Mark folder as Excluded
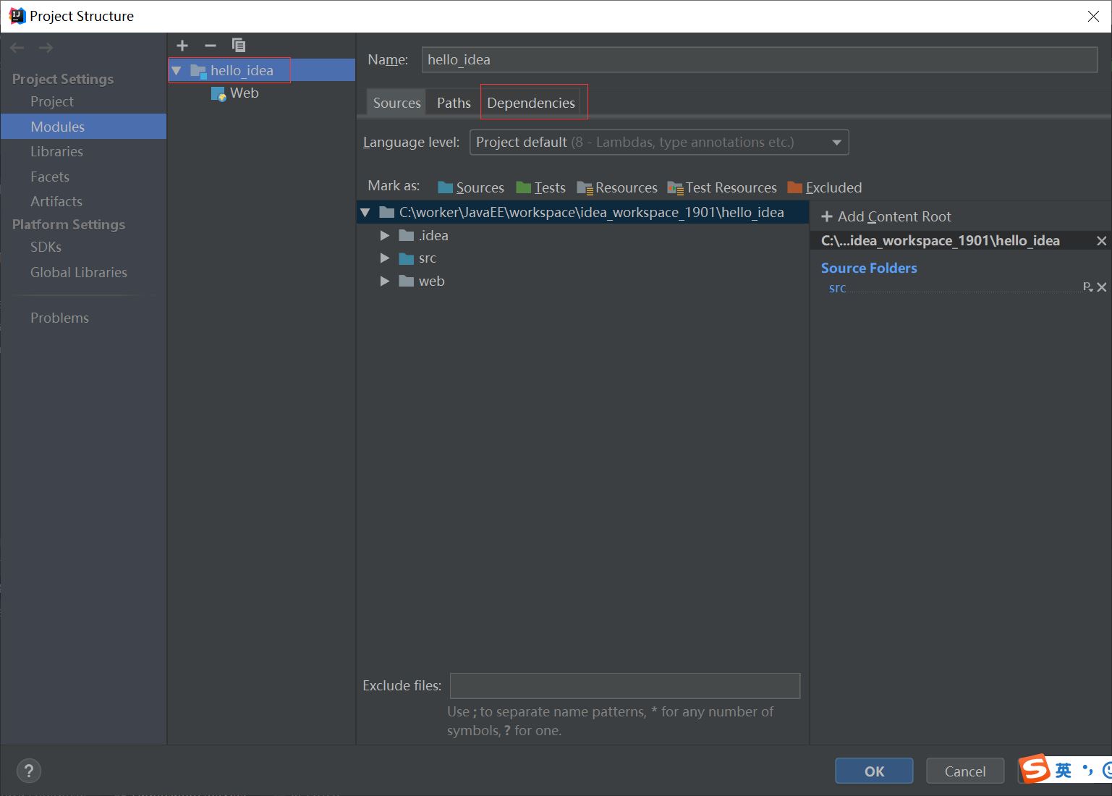This screenshot has height=796, width=1112. [x=825, y=187]
